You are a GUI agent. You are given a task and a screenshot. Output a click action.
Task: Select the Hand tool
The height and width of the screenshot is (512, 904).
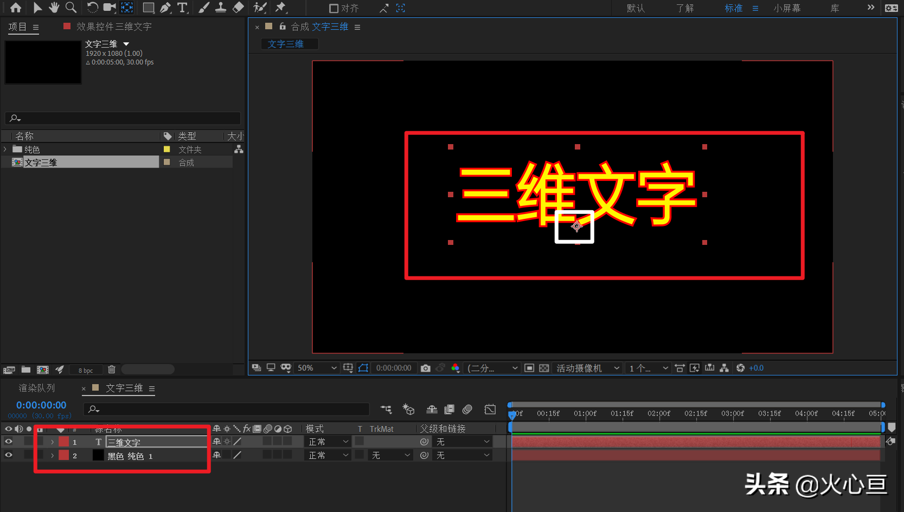point(54,8)
